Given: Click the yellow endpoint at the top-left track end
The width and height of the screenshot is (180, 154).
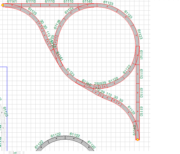Looking at the screenshot, I should click(x=3, y=5).
